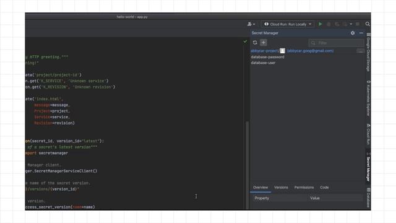Screen dimensions: 396x223
Task: Click the editor vertical scrollbar
Action: click(x=247, y=165)
